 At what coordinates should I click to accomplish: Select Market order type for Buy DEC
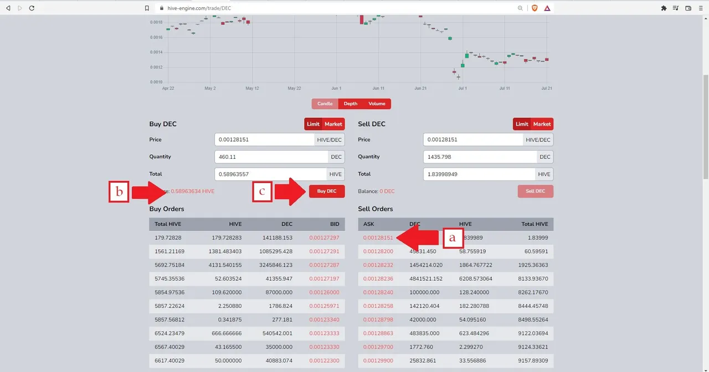coord(333,124)
